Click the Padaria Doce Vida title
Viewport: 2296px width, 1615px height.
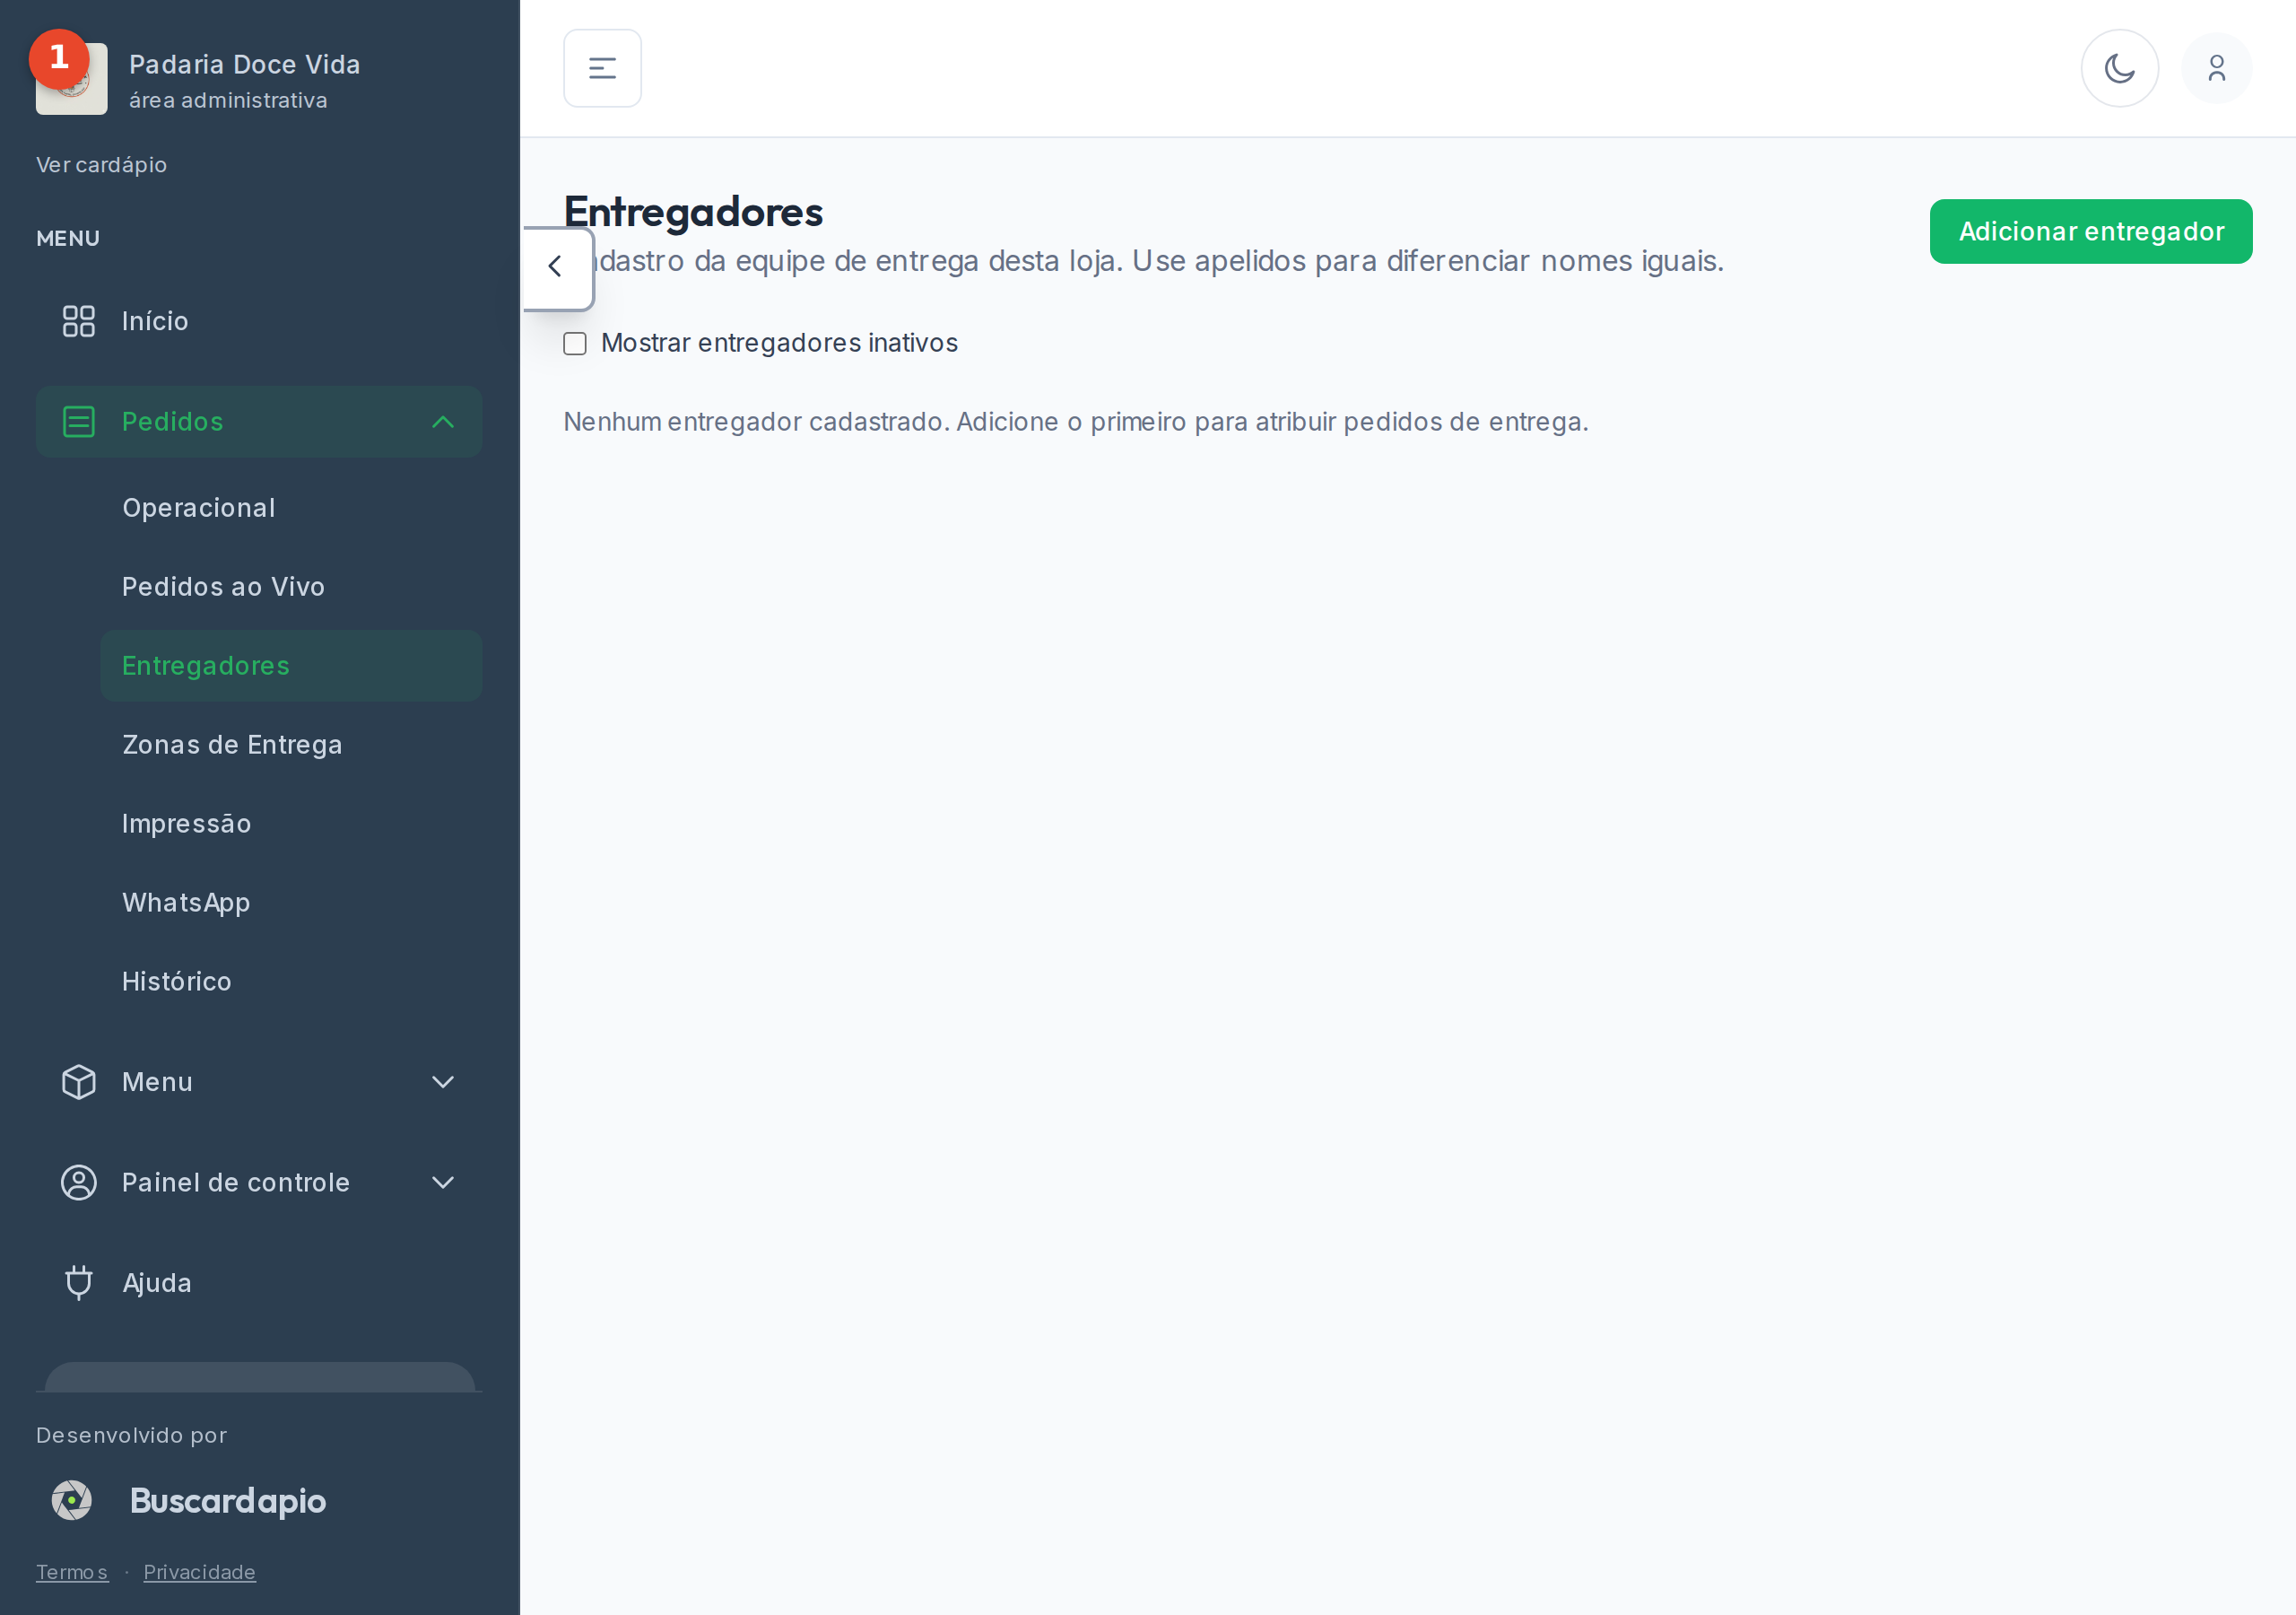click(x=244, y=64)
